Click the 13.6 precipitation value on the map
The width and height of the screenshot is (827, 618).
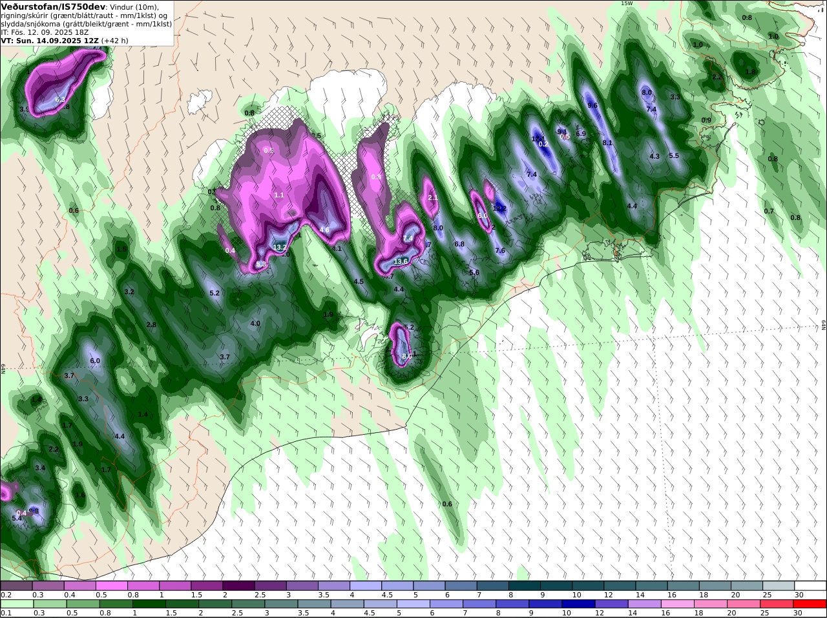click(401, 261)
